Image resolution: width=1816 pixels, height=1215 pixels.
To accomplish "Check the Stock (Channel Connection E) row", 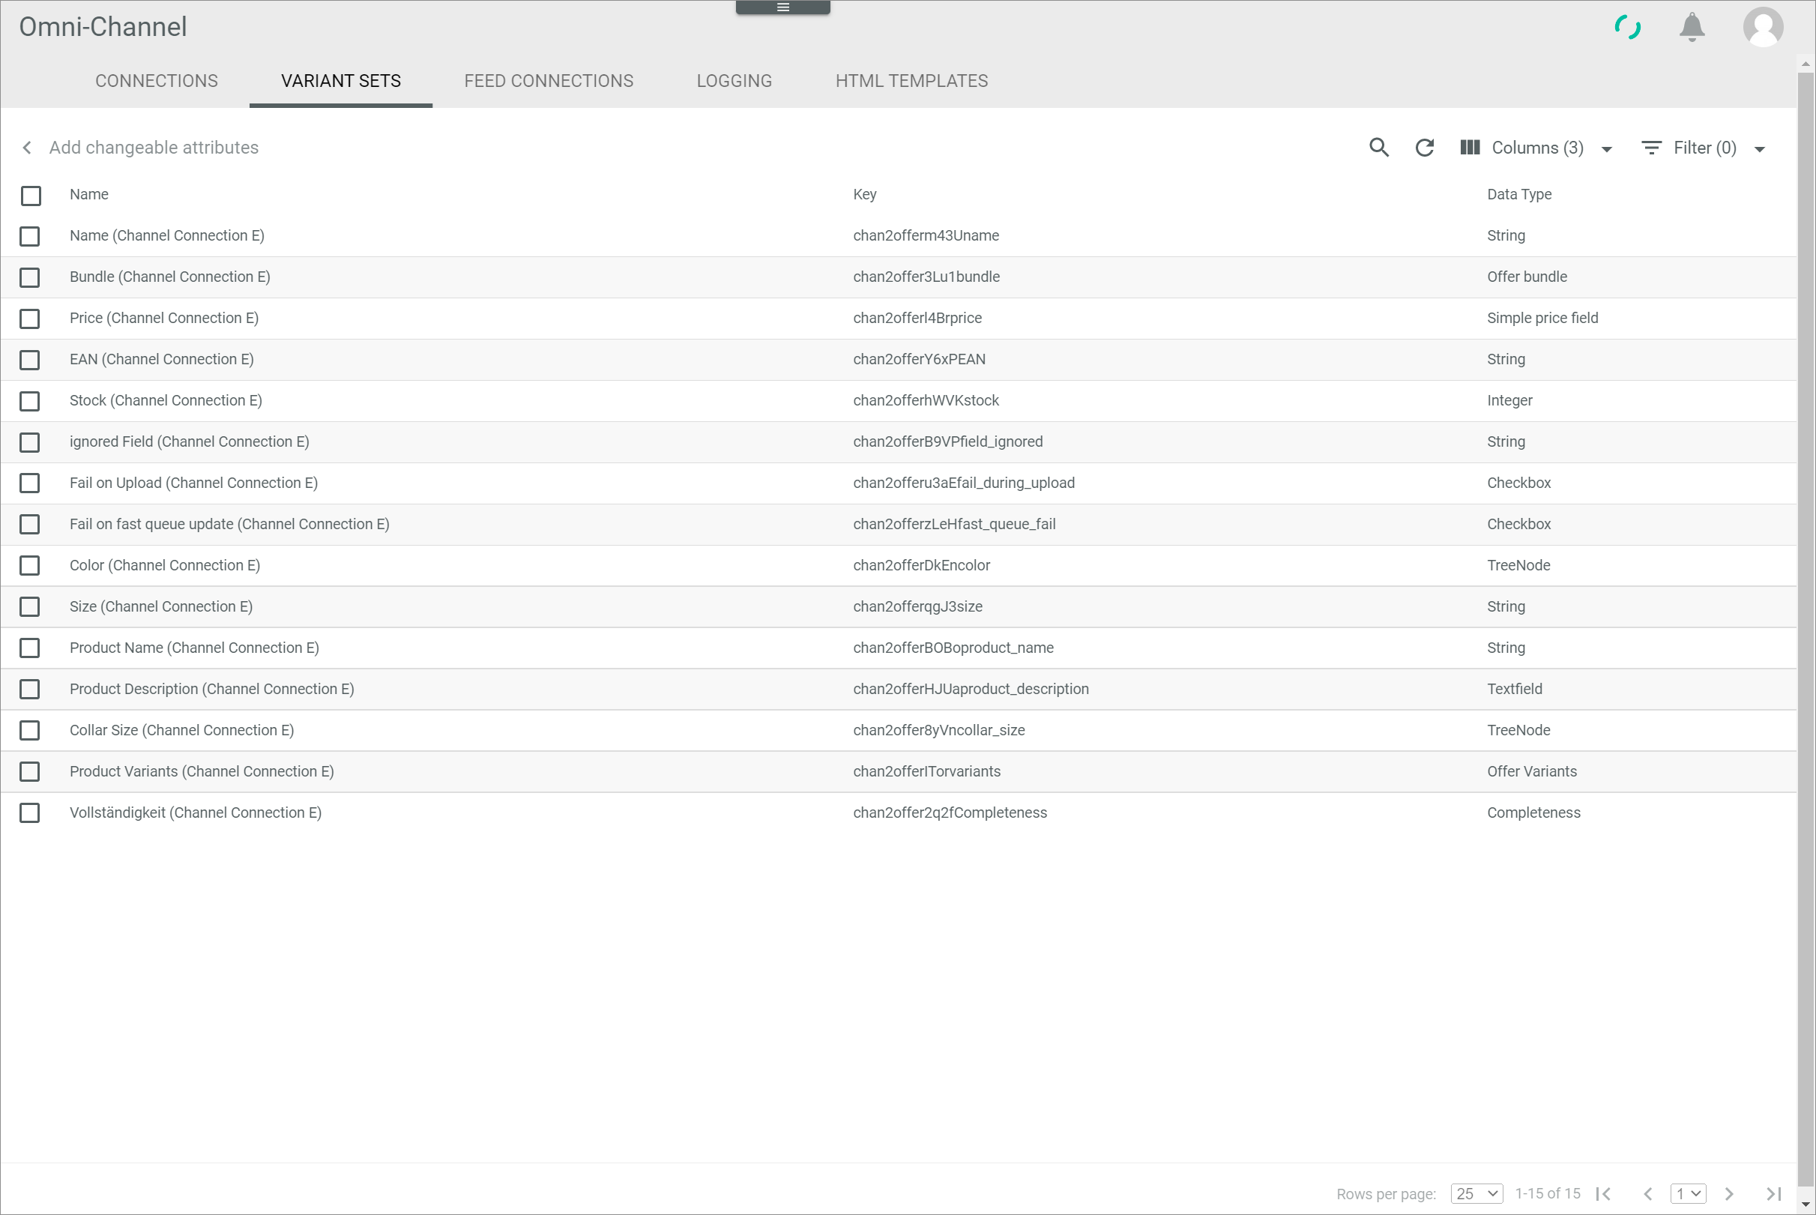I will pos(29,400).
